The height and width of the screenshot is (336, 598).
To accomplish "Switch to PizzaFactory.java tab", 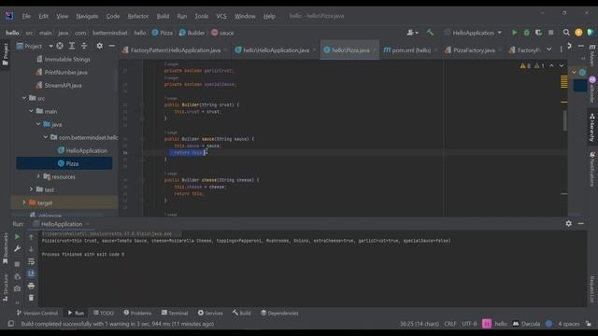I will coord(474,50).
